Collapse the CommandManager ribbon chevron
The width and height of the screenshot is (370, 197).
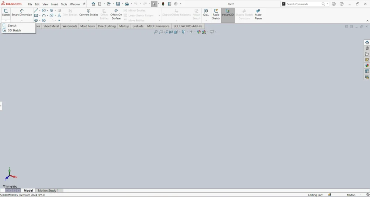(x=367, y=21)
